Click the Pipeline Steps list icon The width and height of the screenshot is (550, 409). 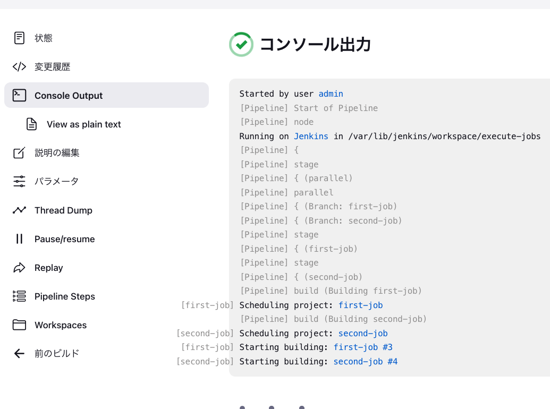(19, 296)
